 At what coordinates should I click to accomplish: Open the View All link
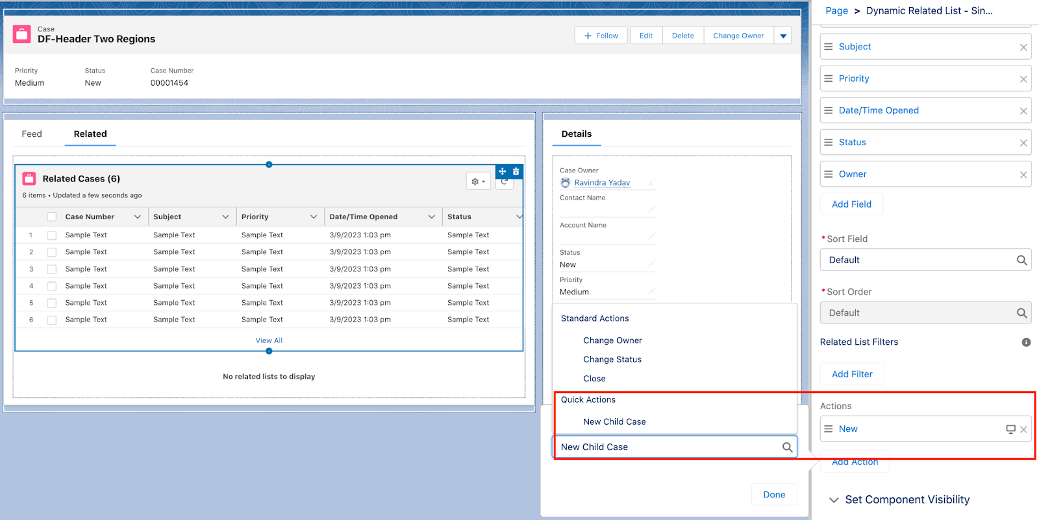click(x=269, y=340)
